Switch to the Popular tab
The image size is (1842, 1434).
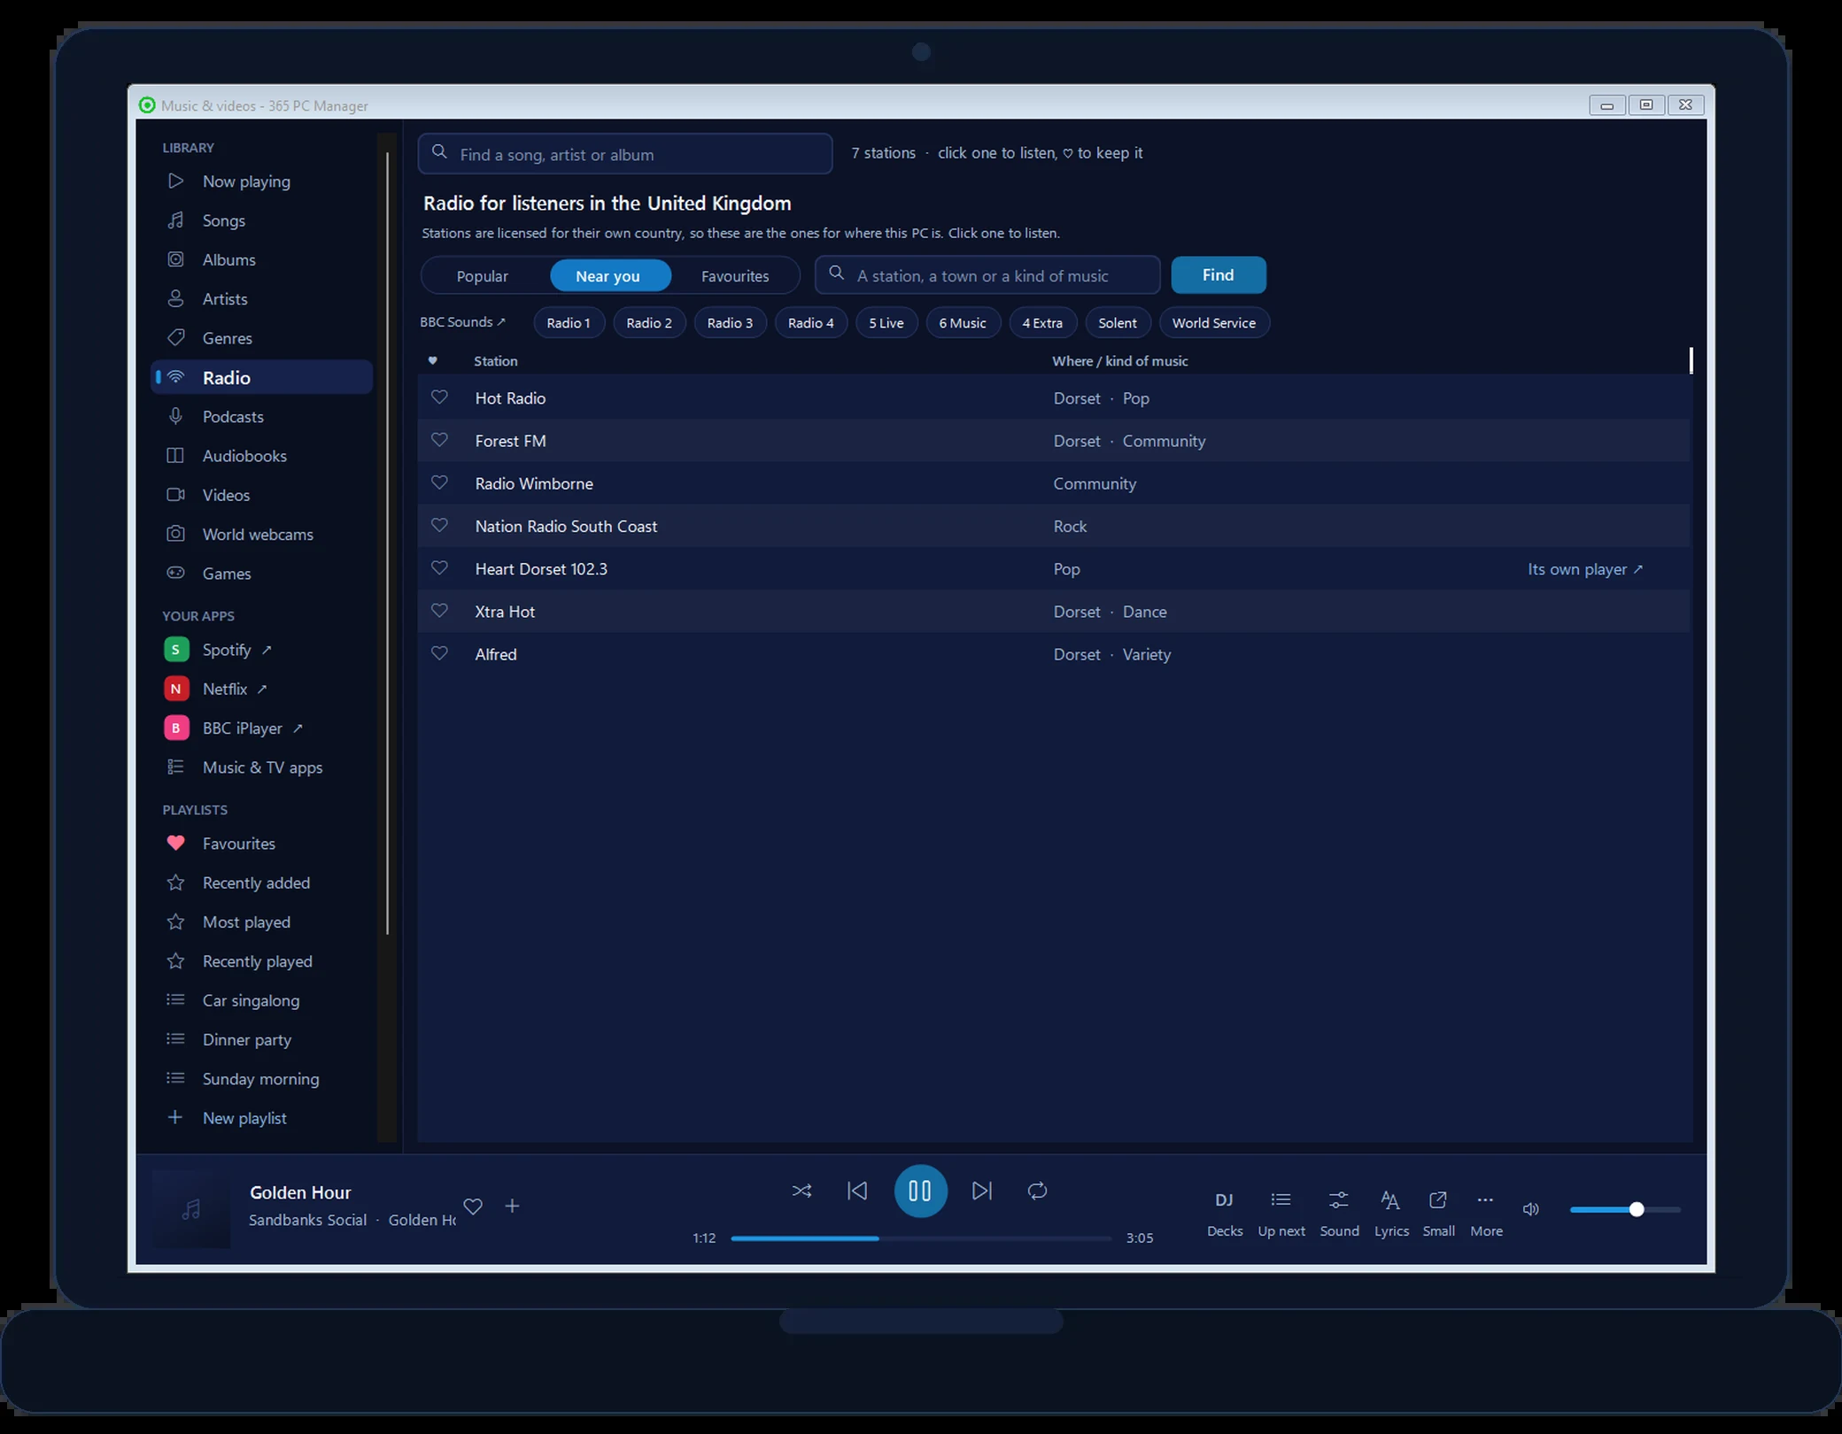click(483, 276)
